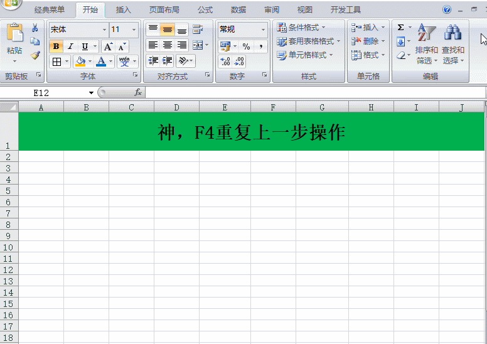Viewport: 487px width, 344px height.
Task: Toggle Underline formatting
Action: coord(85,46)
